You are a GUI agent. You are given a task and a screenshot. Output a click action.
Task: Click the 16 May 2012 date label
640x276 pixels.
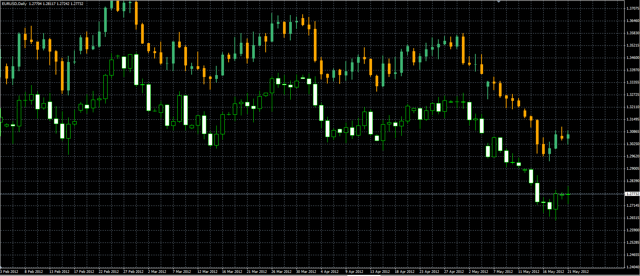pyautogui.click(x=553, y=272)
